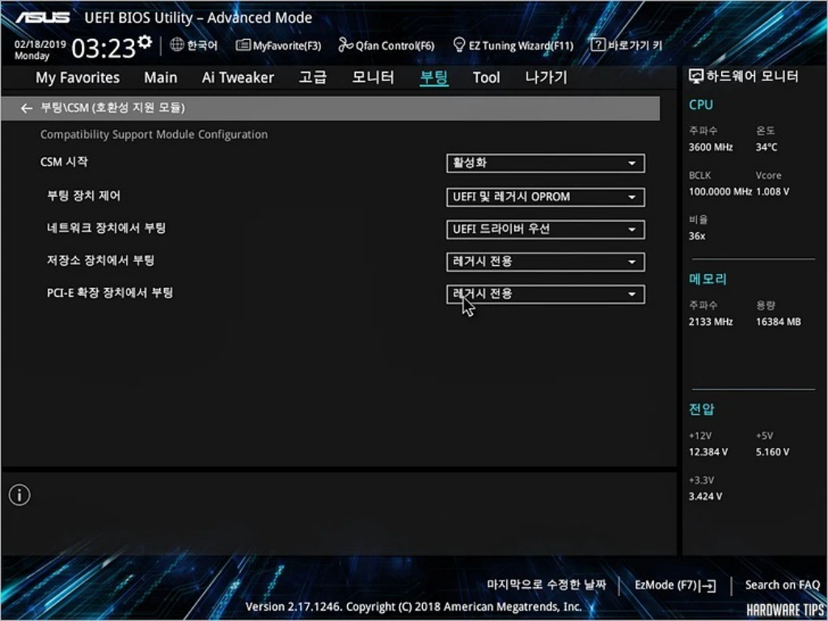Click the CSM 시작 label
Image resolution: width=828 pixels, height=621 pixels.
[x=64, y=162]
